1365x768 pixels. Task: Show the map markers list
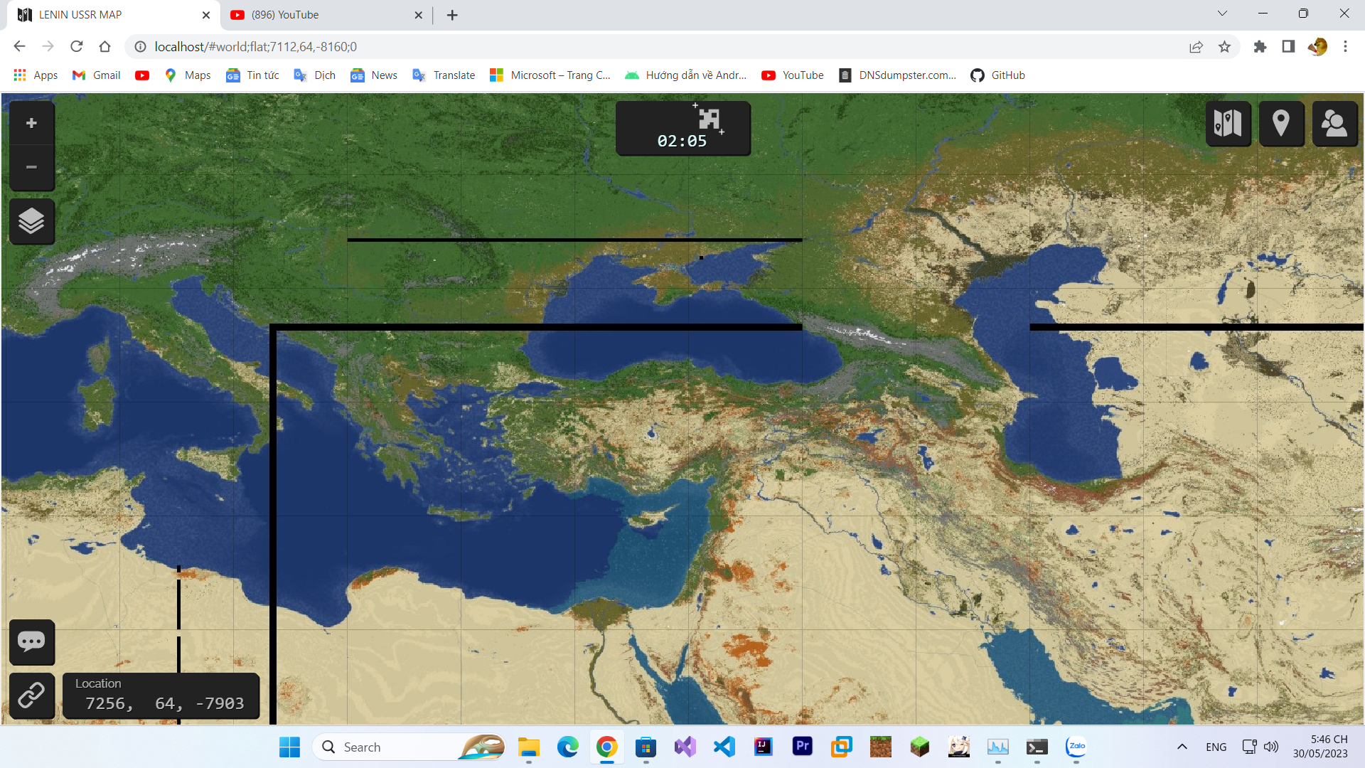[x=1281, y=124]
